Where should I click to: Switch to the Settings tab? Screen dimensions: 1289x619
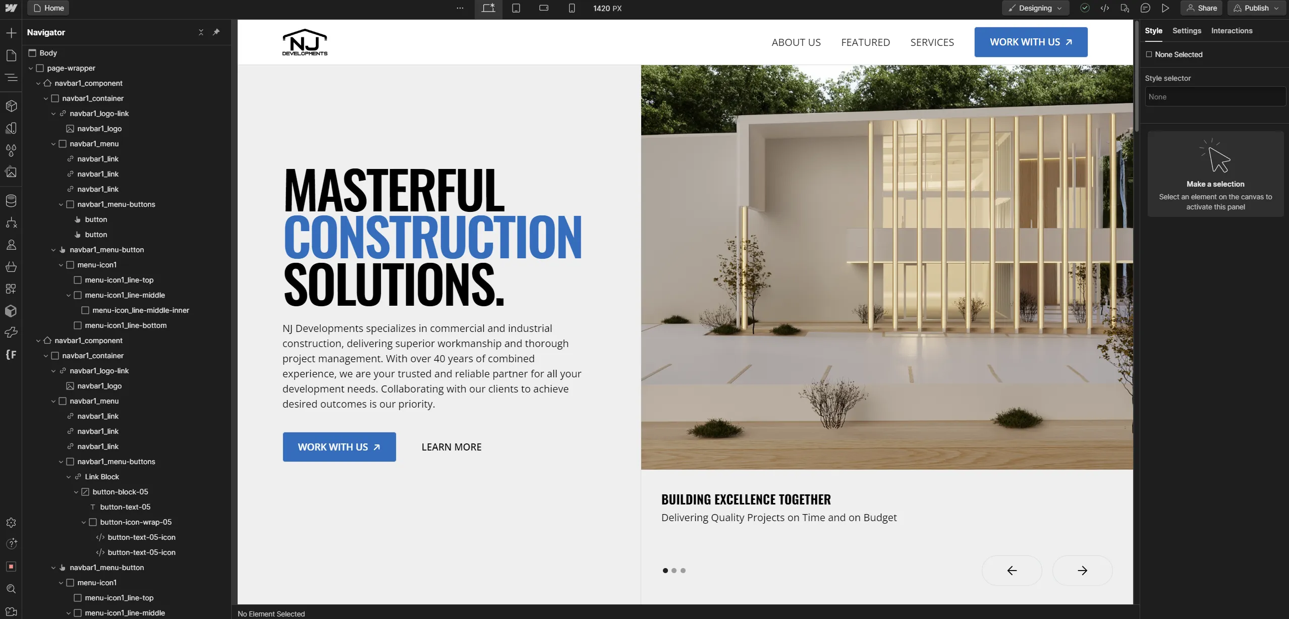pyautogui.click(x=1187, y=31)
